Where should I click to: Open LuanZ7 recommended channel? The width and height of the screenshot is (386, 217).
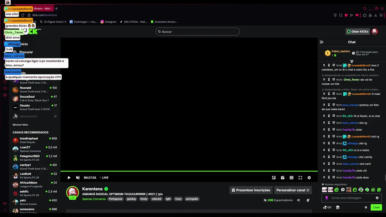(x=35, y=149)
